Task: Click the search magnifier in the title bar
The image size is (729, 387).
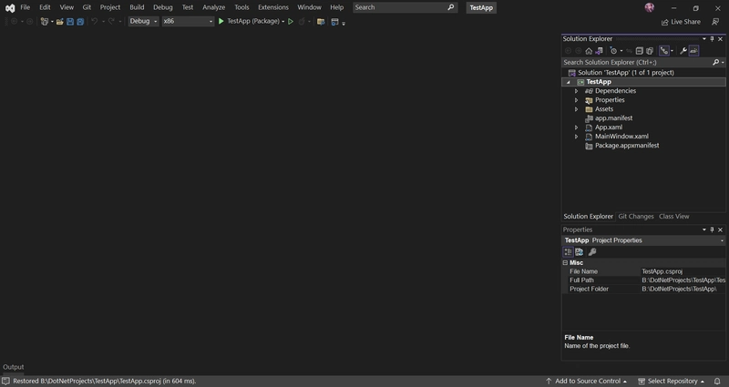Action: [450, 7]
